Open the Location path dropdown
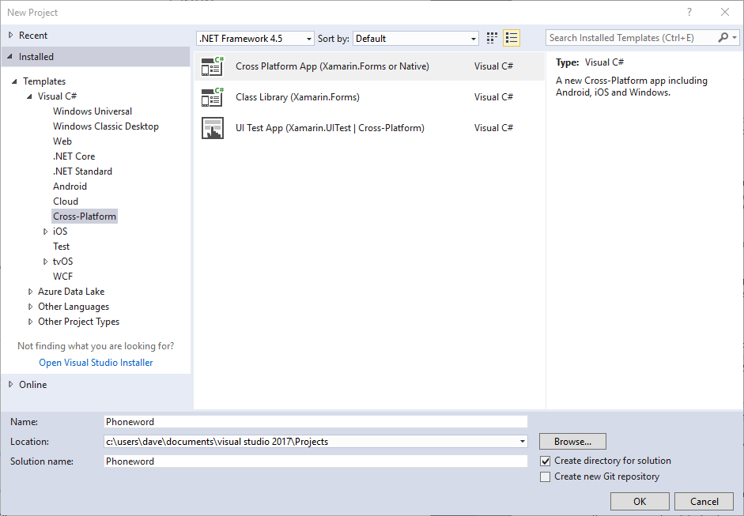The image size is (744, 516). coord(523,442)
